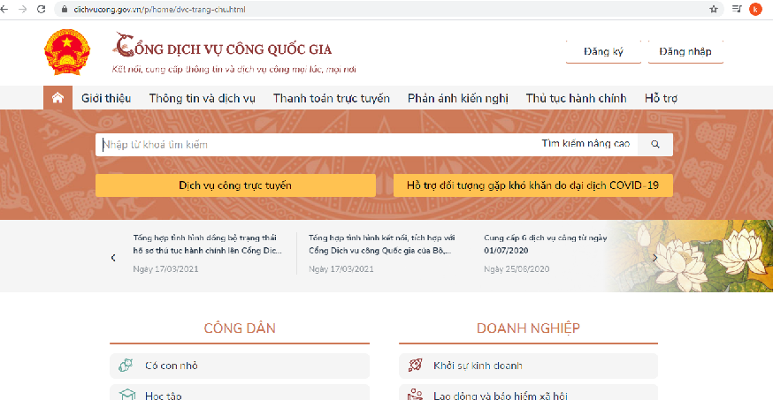Click the padlock site info icon
This screenshot has height=400, width=773.
pyautogui.click(x=64, y=10)
